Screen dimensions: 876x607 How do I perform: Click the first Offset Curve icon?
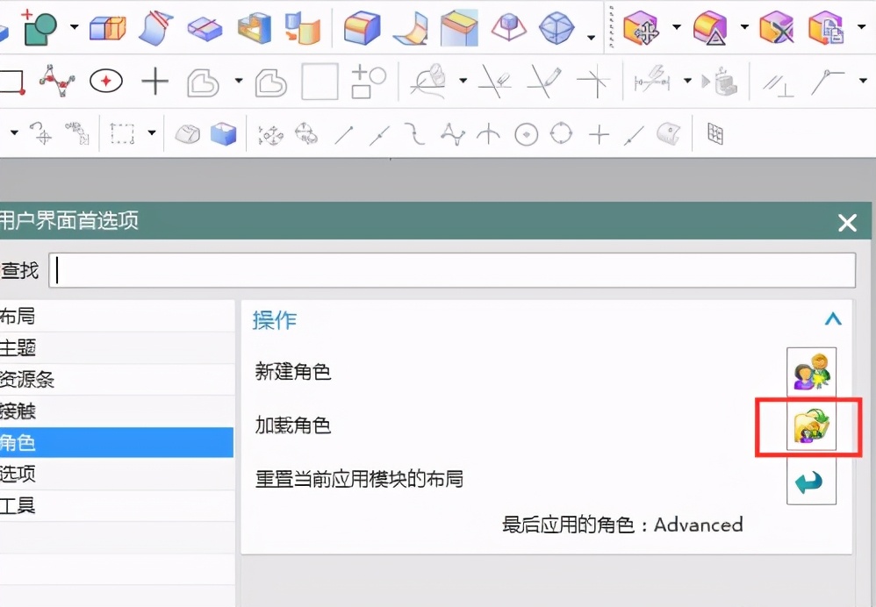[x=204, y=82]
